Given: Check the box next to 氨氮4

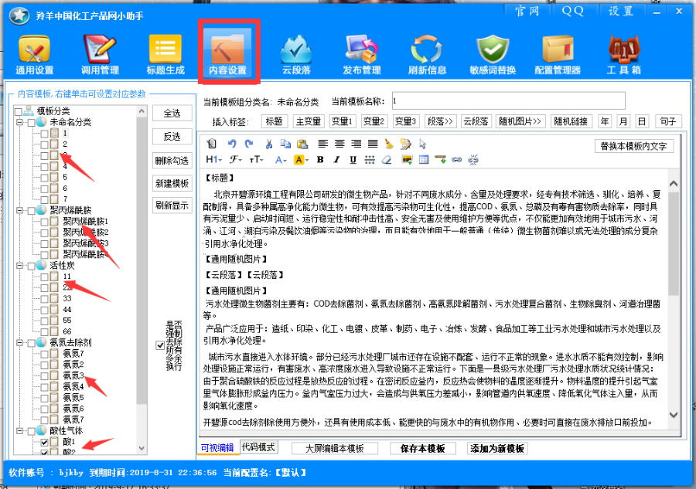Looking at the screenshot, I should click(44, 386).
